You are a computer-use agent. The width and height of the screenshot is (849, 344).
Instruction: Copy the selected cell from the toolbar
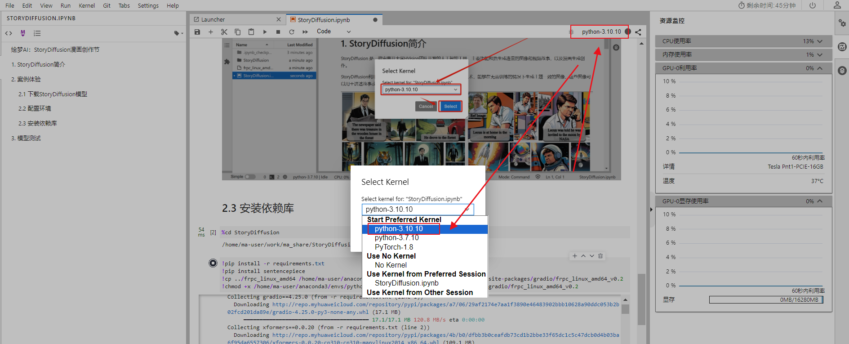click(238, 32)
